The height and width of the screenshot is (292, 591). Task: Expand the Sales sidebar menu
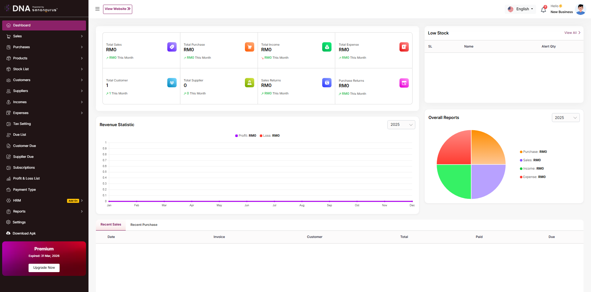44,36
